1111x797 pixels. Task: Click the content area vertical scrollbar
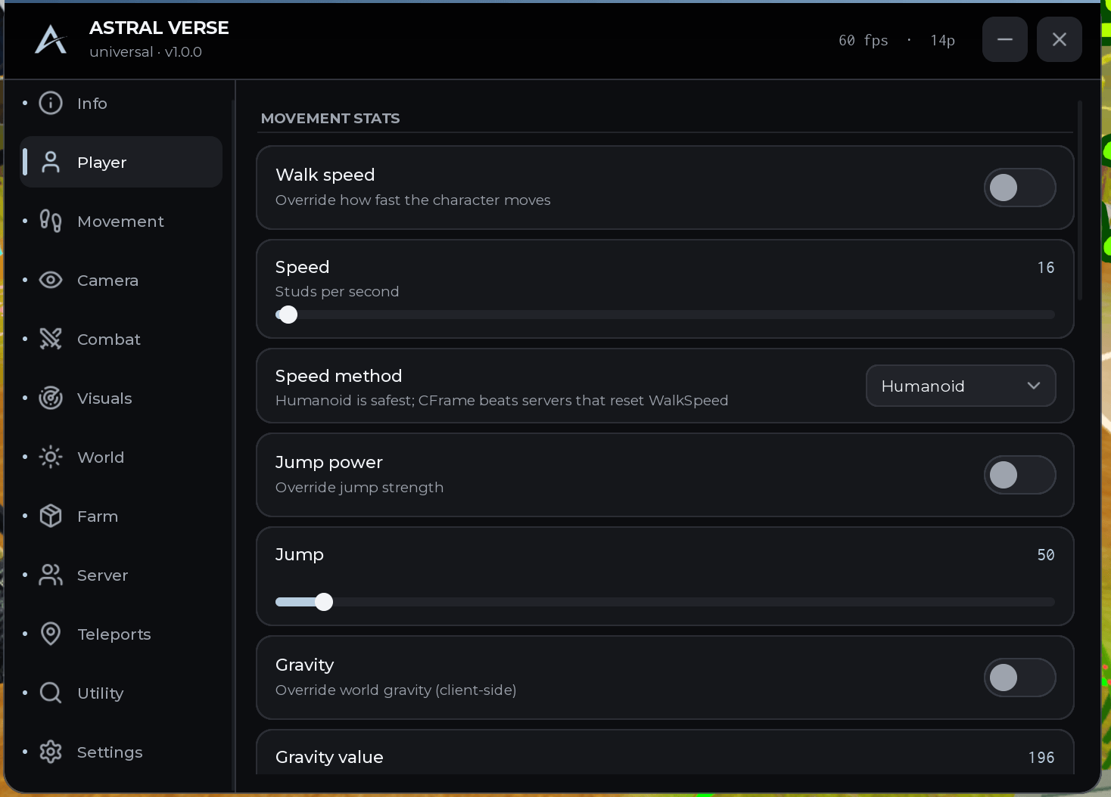pyautogui.click(x=1080, y=200)
